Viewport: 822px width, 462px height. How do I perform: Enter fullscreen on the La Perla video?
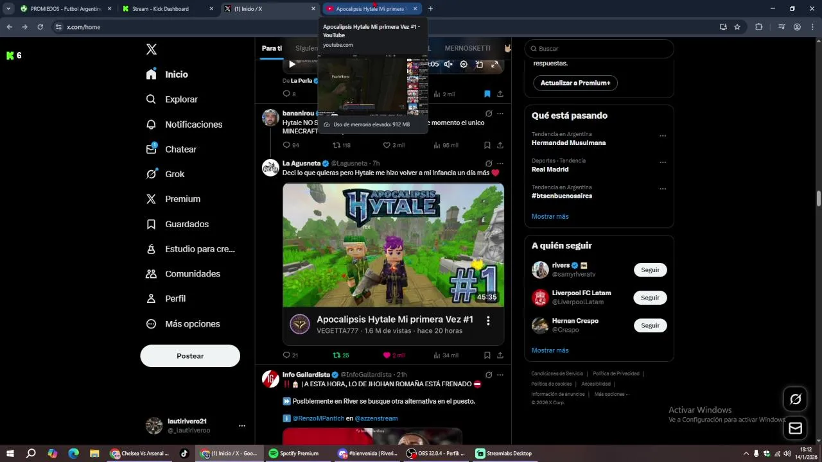pyautogui.click(x=494, y=64)
